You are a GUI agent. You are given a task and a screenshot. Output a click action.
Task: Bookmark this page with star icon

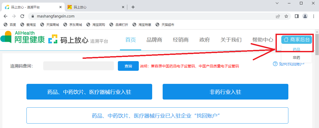[286, 16]
